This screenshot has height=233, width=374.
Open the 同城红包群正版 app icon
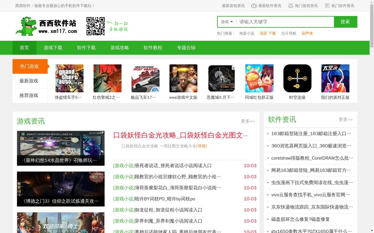coord(259,78)
